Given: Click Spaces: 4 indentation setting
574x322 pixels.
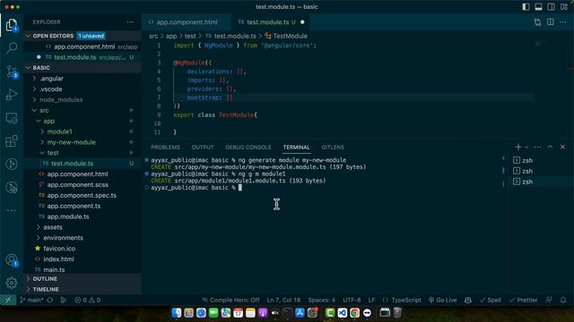Looking at the screenshot, I should (321, 301).
